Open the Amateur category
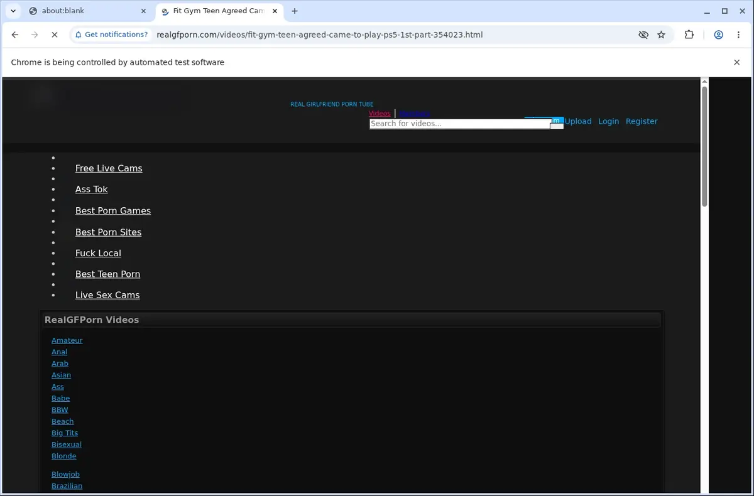 (67, 340)
